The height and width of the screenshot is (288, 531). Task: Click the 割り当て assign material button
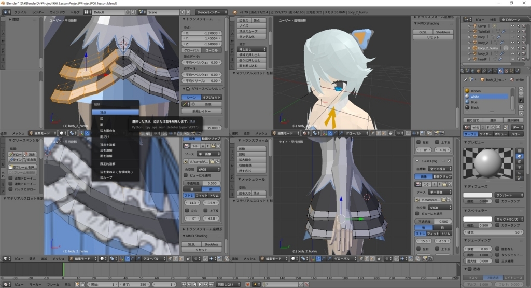pos(473,120)
